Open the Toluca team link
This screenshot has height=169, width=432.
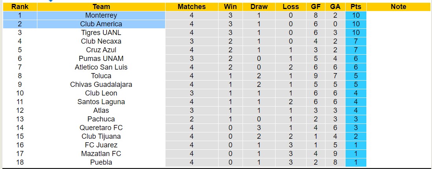(101, 76)
